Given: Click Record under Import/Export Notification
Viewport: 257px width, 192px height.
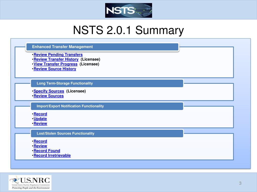Looking at the screenshot, I should (40, 114).
